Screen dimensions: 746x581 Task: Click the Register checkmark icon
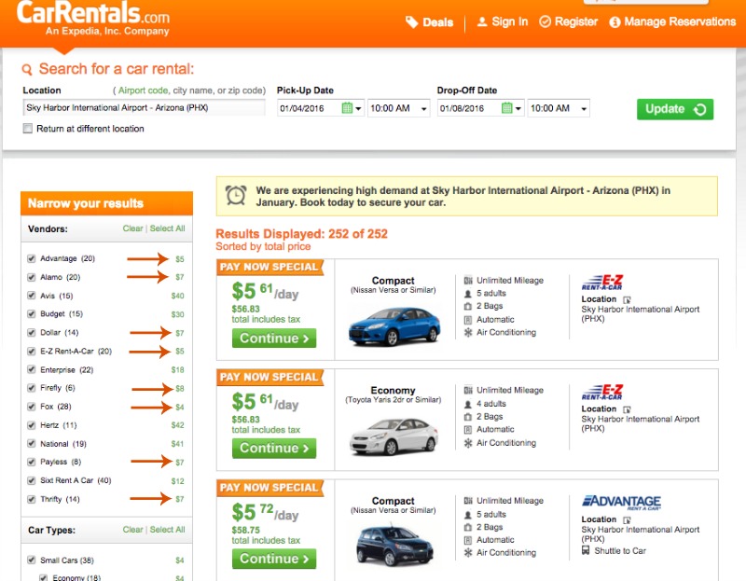pos(545,21)
